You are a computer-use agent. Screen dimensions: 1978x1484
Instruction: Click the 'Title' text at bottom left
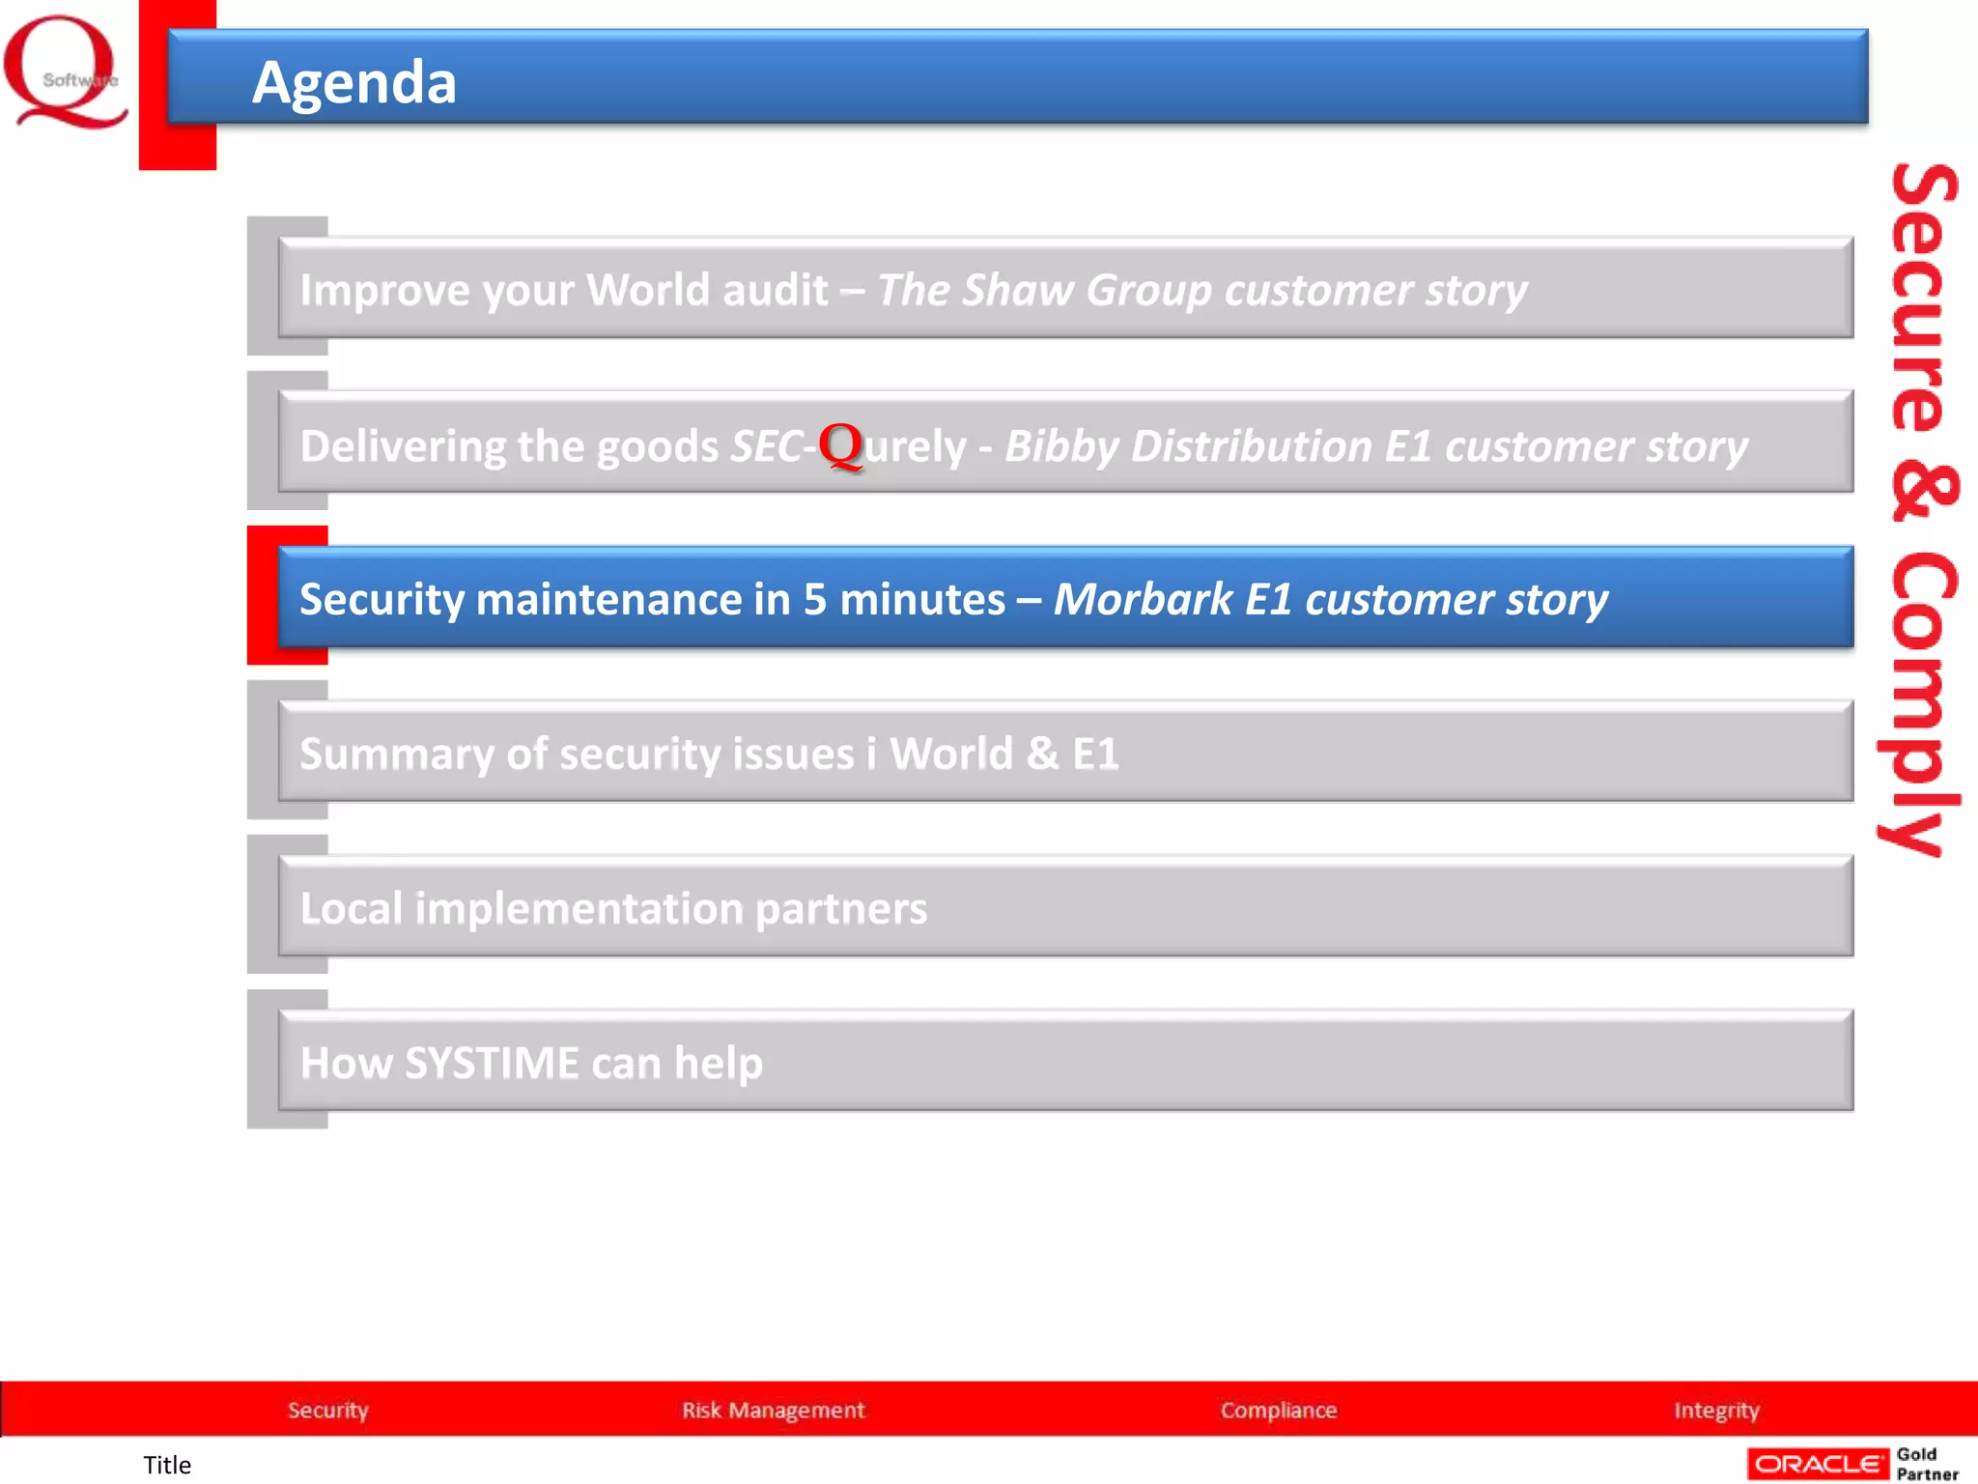click(167, 1465)
